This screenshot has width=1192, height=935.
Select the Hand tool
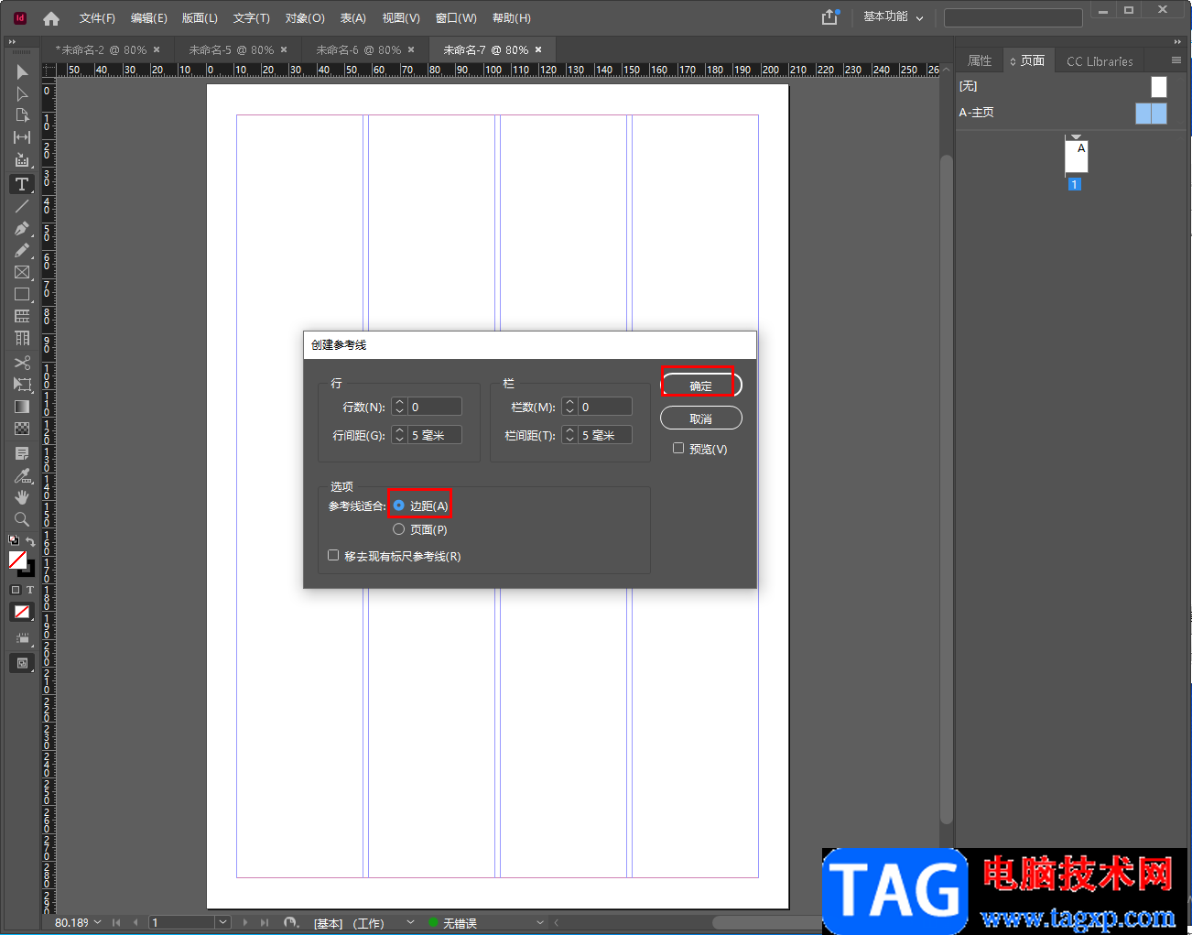click(x=22, y=497)
